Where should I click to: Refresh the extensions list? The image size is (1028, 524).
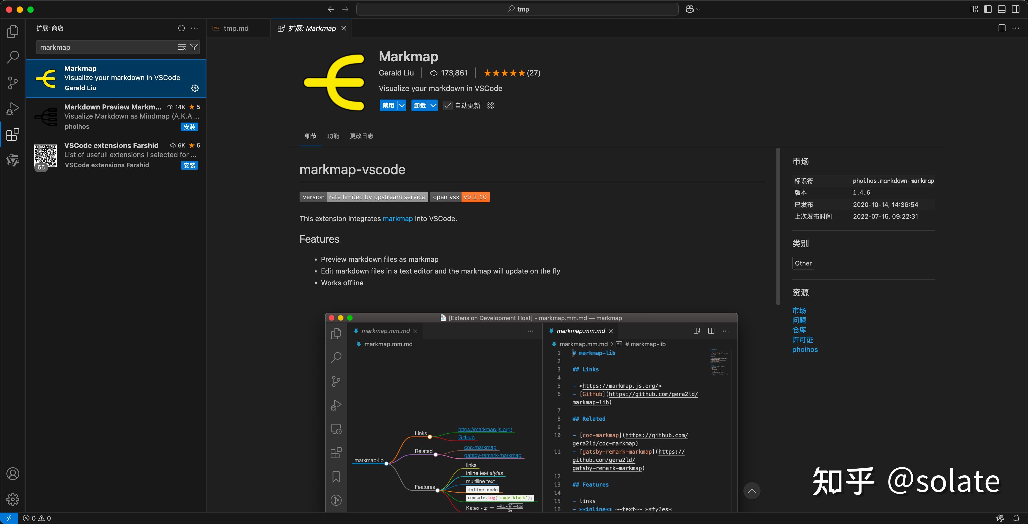[x=181, y=28]
